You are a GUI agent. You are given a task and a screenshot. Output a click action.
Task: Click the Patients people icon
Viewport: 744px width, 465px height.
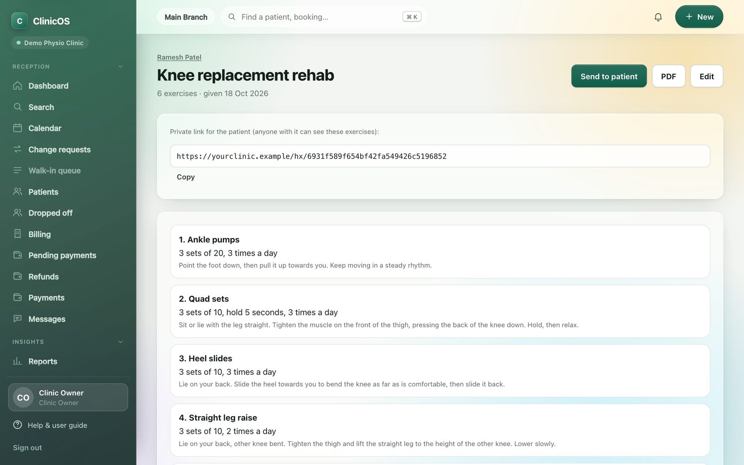(18, 192)
